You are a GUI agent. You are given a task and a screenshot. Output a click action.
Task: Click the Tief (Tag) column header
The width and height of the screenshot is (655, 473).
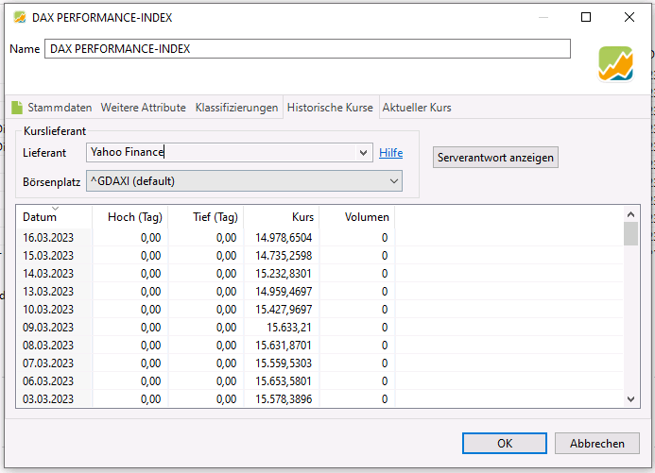click(x=206, y=217)
